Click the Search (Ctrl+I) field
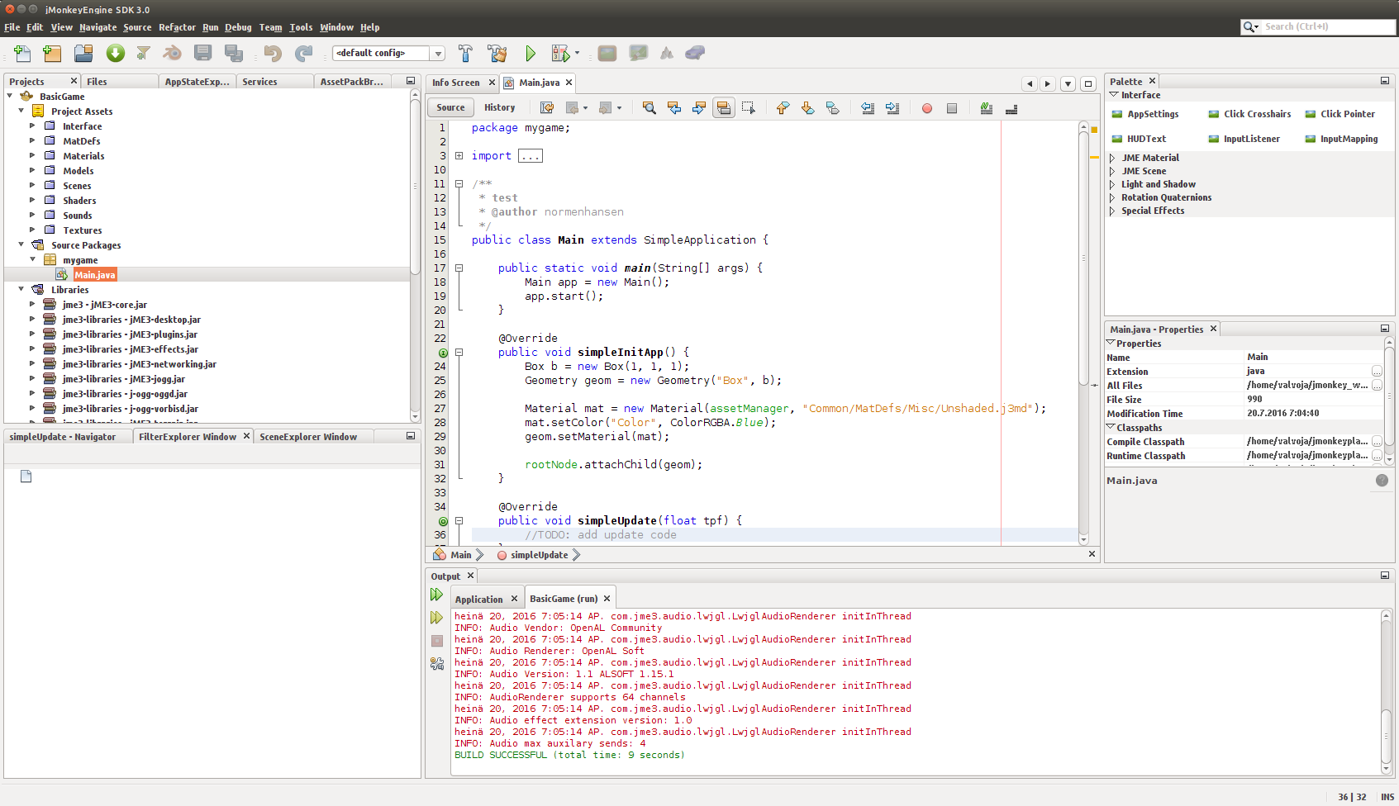The image size is (1399, 806). point(1327,27)
